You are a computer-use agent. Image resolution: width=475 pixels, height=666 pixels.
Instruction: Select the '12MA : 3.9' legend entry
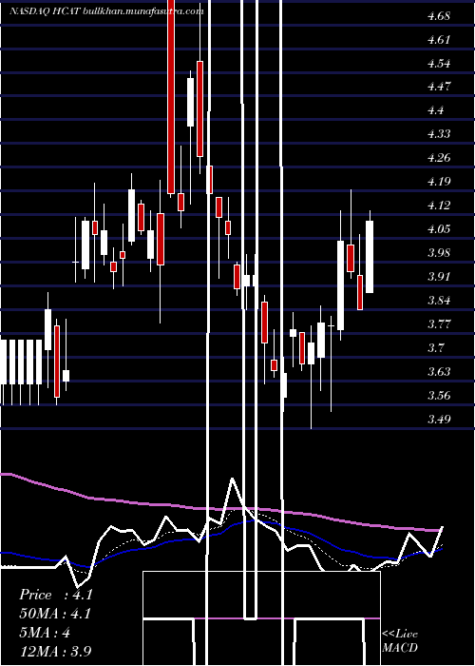click(x=55, y=652)
